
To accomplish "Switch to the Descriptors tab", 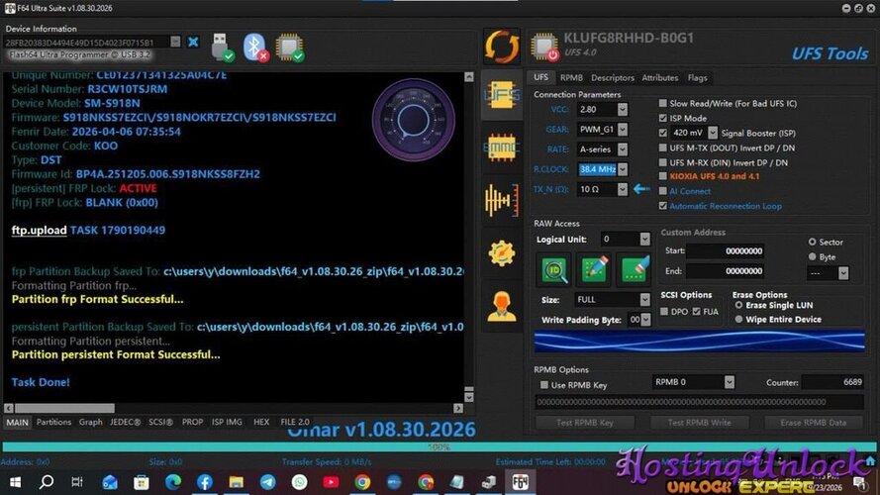I will tap(613, 78).
